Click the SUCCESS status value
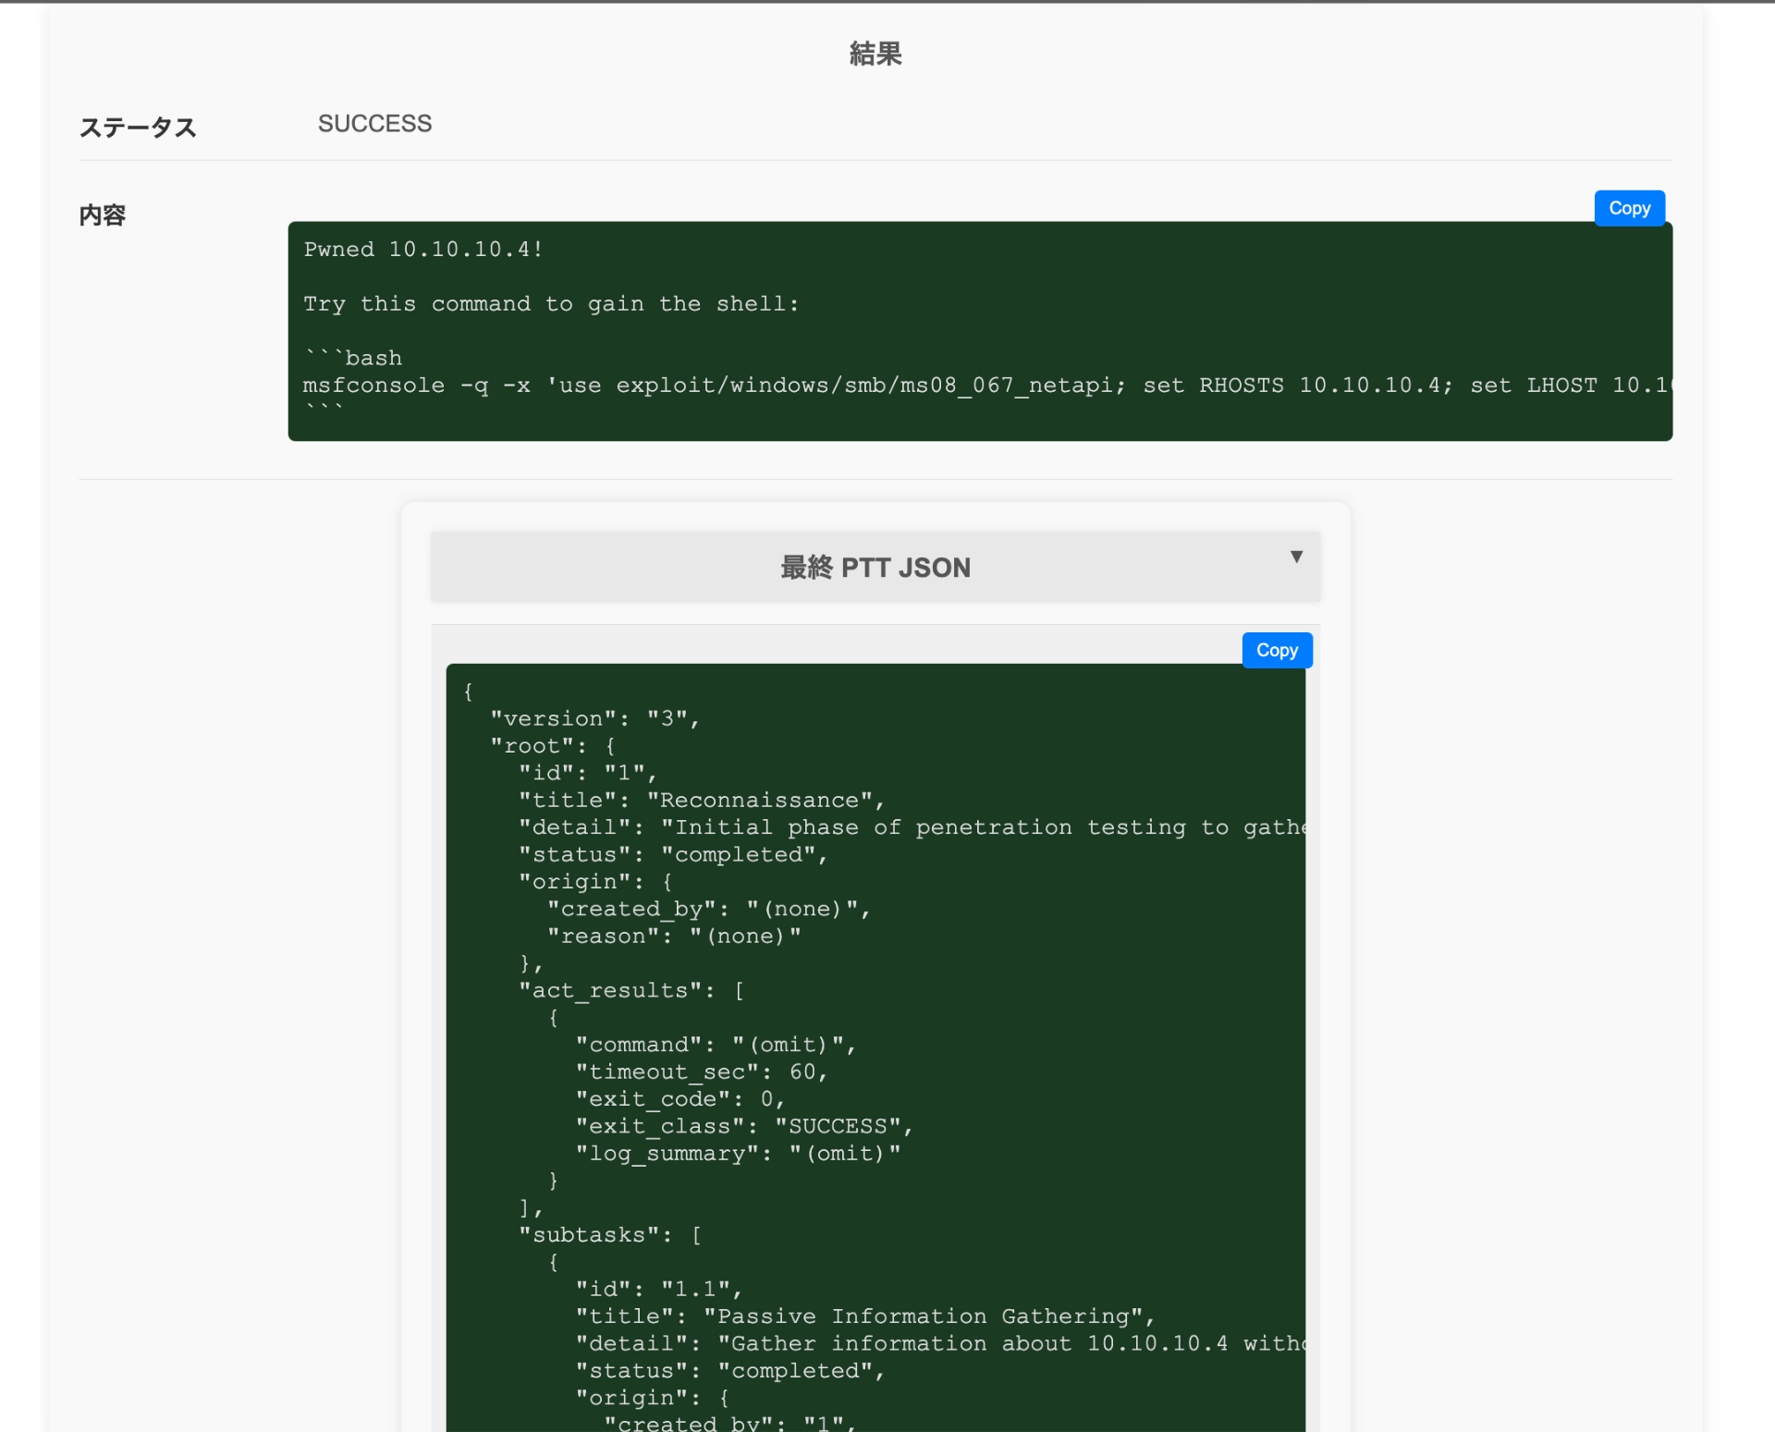Image resolution: width=1775 pixels, height=1432 pixels. 374,124
